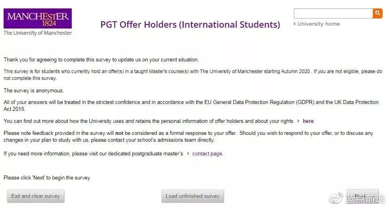Click the 'The survey is anonymous' sentence

[34, 91]
